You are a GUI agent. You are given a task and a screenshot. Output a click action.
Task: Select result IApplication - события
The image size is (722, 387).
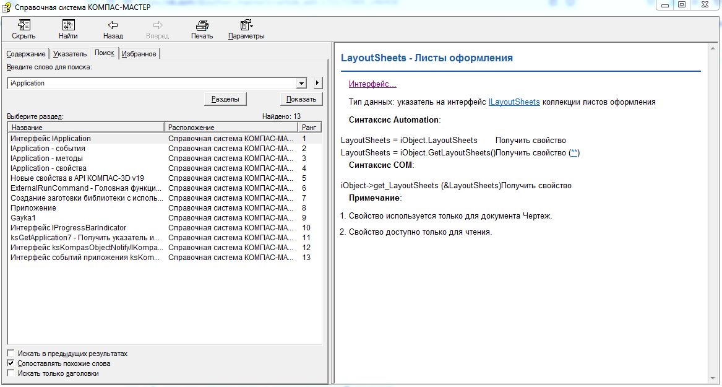coord(165,149)
